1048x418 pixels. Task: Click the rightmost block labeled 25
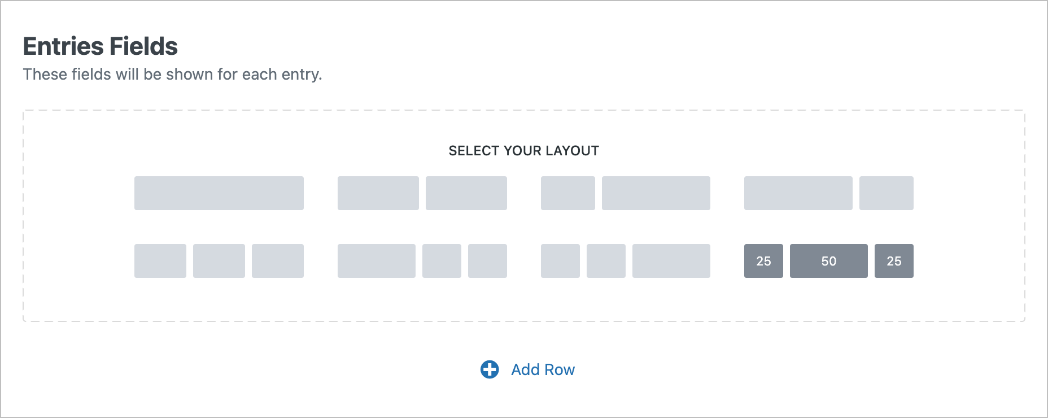894,261
